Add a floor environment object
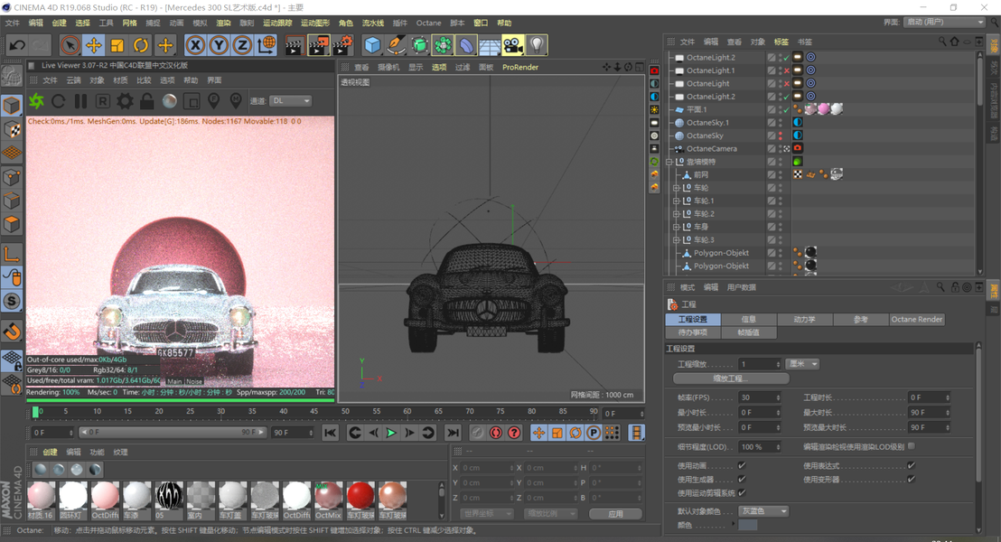 (x=490, y=45)
